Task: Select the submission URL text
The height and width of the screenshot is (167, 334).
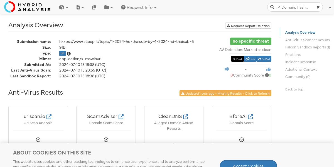Action: (127, 41)
